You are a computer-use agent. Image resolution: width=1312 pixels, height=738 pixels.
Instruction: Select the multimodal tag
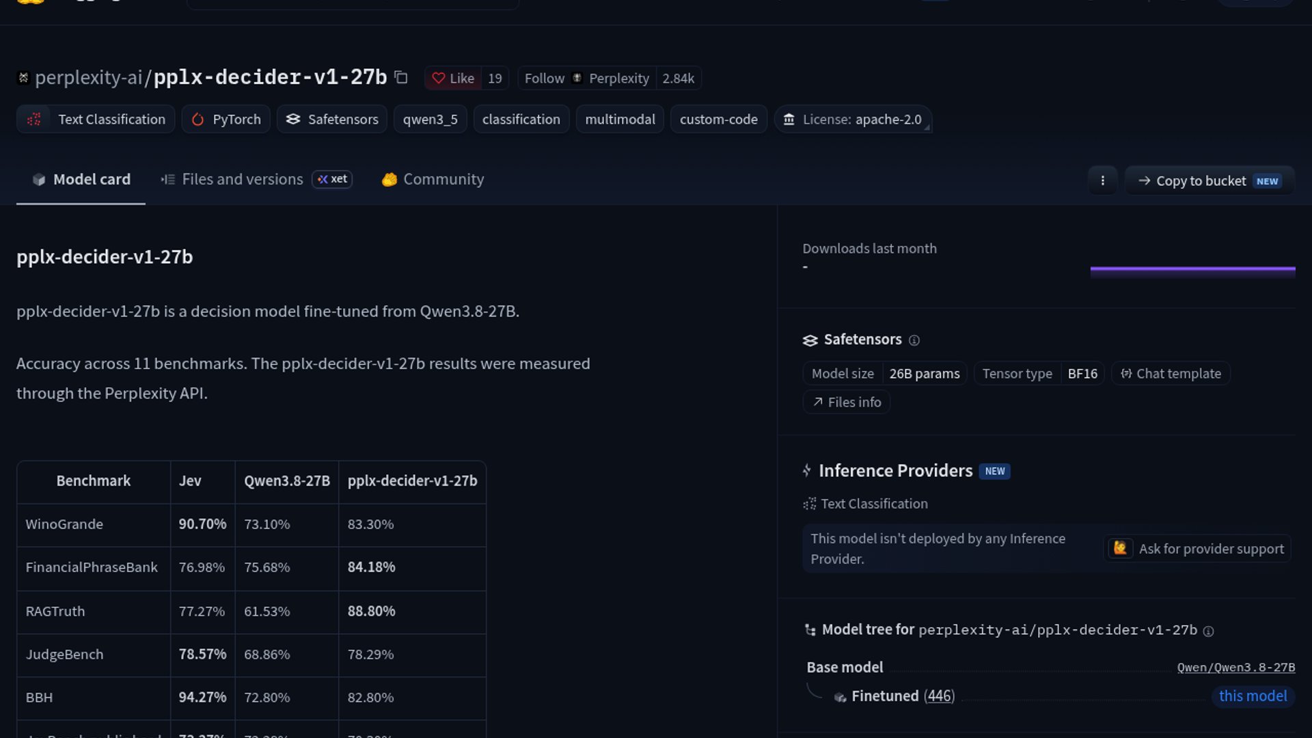[x=620, y=119]
